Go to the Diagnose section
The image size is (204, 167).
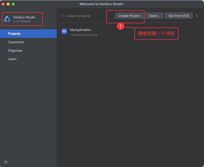[15, 50]
